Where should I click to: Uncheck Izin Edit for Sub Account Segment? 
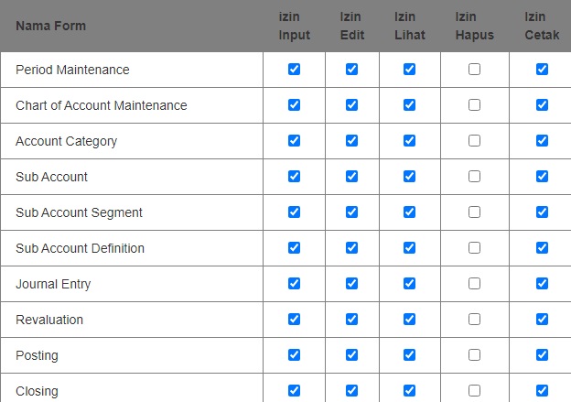click(351, 212)
